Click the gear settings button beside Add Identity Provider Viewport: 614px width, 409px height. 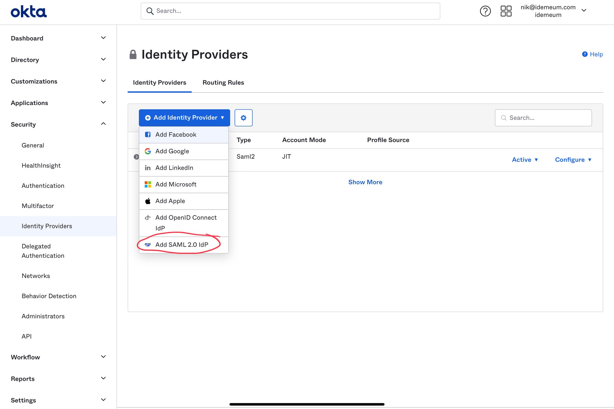pyautogui.click(x=243, y=118)
